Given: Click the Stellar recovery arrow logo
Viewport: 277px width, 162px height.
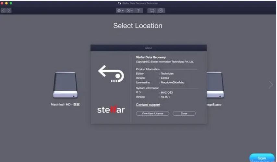Looking at the screenshot, I should click(x=111, y=74).
